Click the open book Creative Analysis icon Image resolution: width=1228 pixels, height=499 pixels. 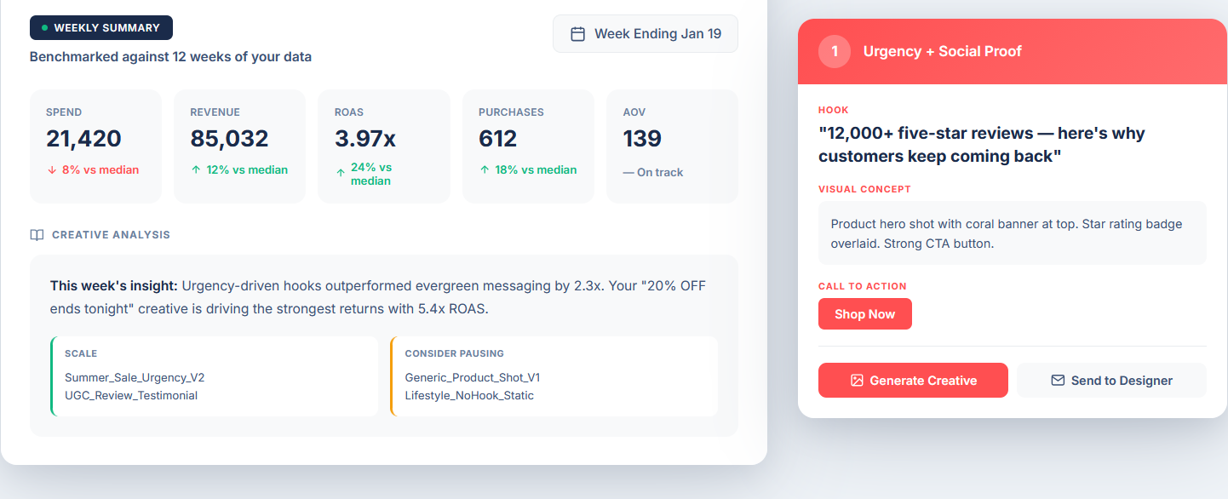pyautogui.click(x=37, y=235)
